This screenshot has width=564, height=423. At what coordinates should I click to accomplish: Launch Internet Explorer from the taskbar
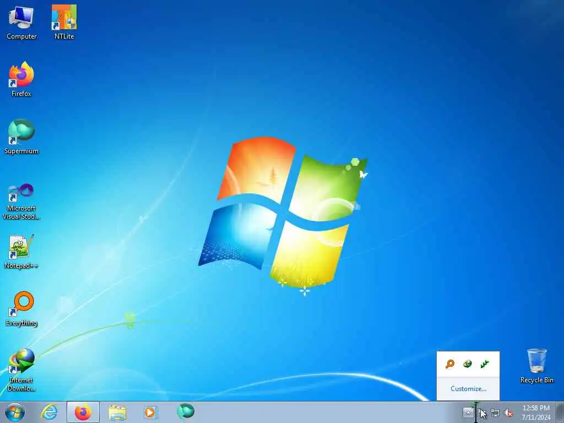coord(49,412)
